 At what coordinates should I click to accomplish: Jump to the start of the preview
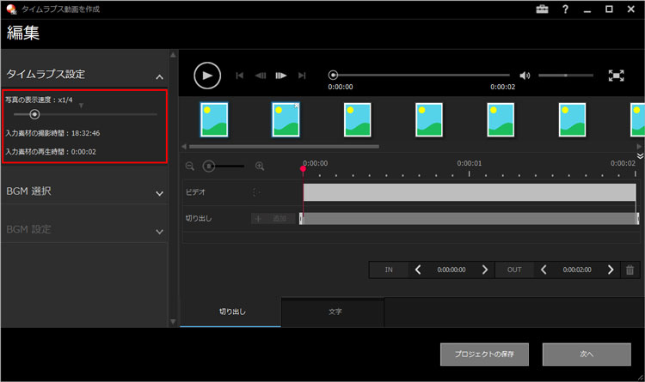click(240, 76)
